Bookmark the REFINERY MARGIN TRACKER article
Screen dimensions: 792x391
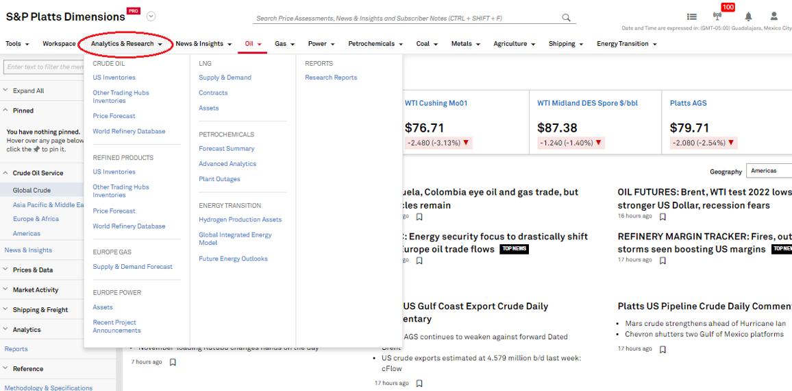point(663,261)
